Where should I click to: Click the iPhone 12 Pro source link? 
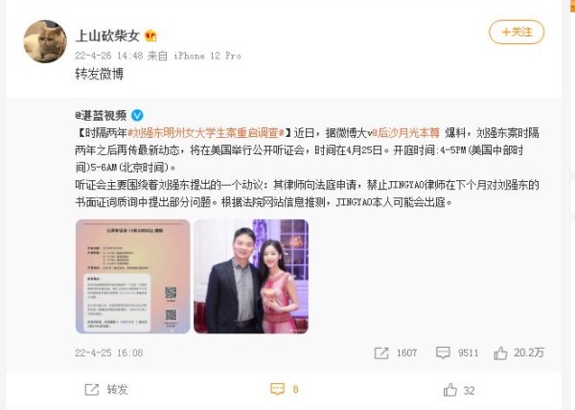tap(207, 56)
